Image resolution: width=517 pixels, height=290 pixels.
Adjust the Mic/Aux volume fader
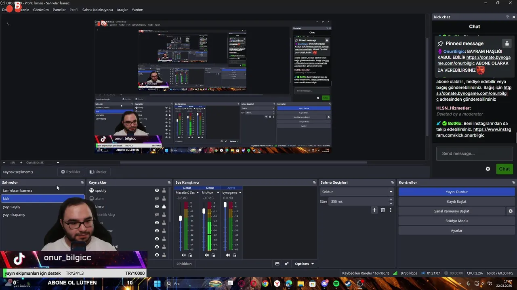[204, 211]
